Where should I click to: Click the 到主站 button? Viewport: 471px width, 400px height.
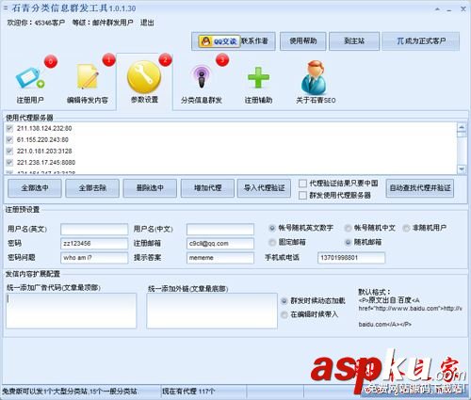(x=354, y=41)
